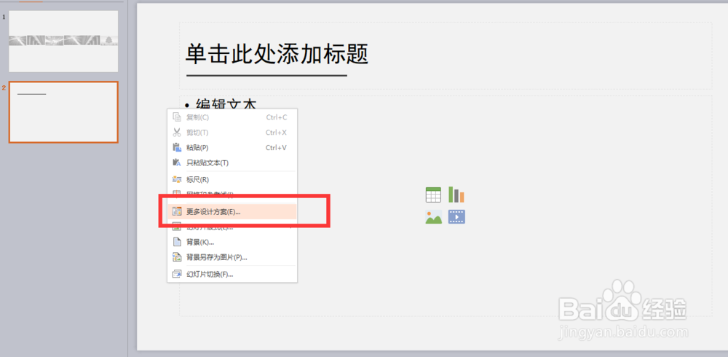728x357 pixels.
Task: Select 粘贴(P) in the context menu
Action: [232, 148]
